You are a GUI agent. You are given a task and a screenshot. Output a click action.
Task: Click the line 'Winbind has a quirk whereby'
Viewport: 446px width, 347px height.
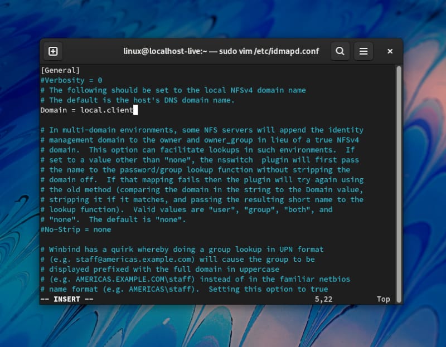tap(182, 249)
